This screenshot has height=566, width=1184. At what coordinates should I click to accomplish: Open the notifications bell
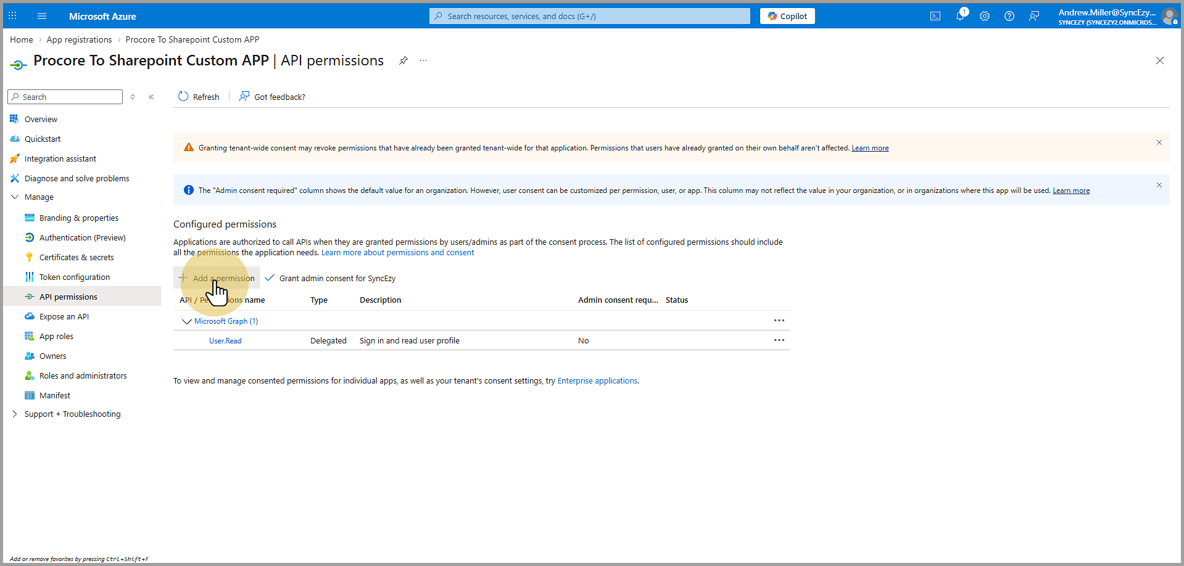click(x=960, y=16)
